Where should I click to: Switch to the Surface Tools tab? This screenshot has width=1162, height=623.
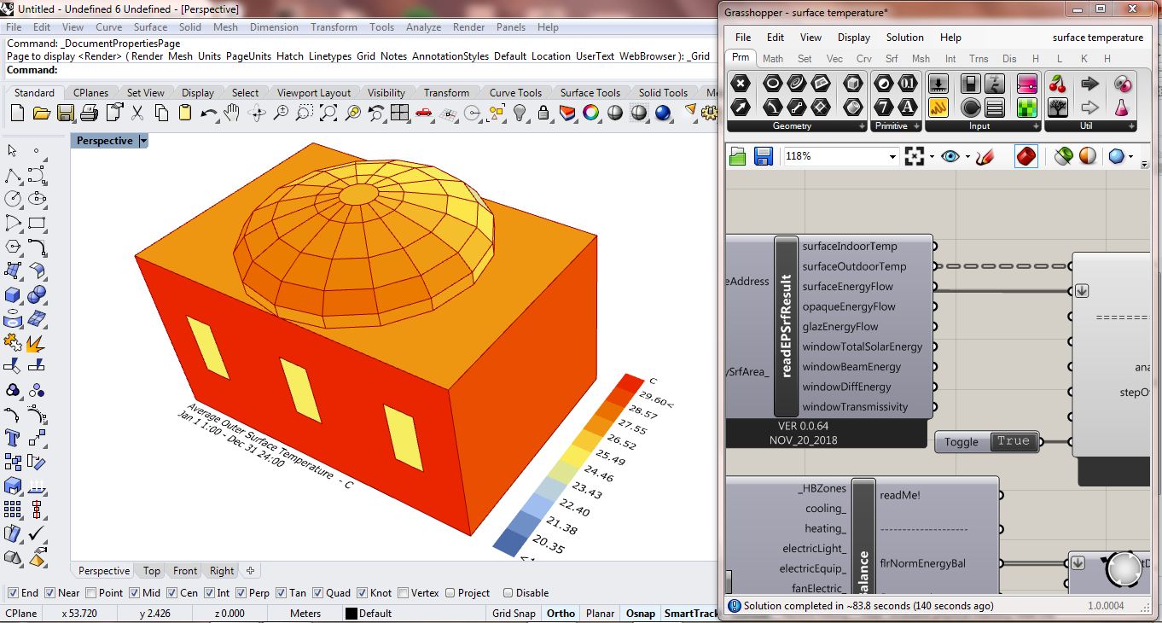[x=590, y=93]
